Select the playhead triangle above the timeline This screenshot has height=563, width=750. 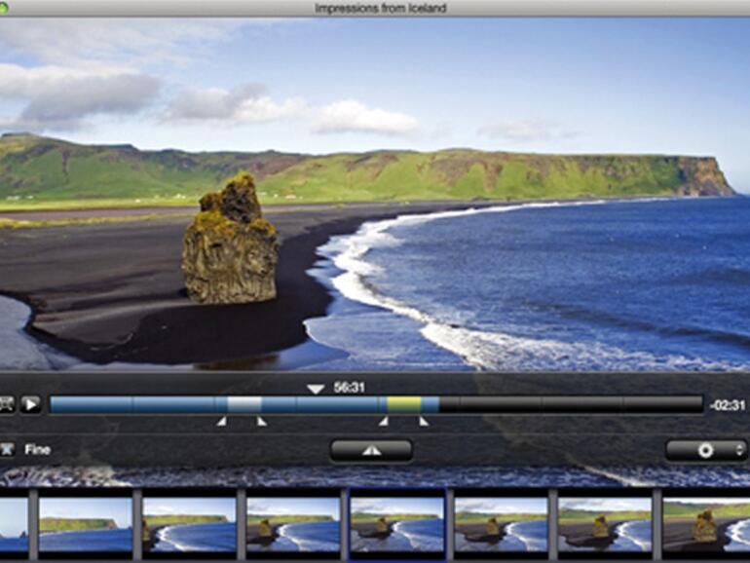316,389
